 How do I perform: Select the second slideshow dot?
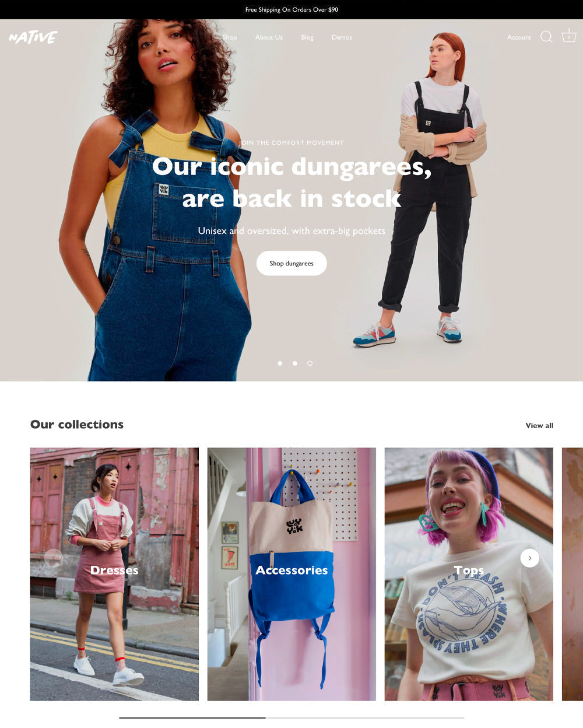[x=295, y=363]
